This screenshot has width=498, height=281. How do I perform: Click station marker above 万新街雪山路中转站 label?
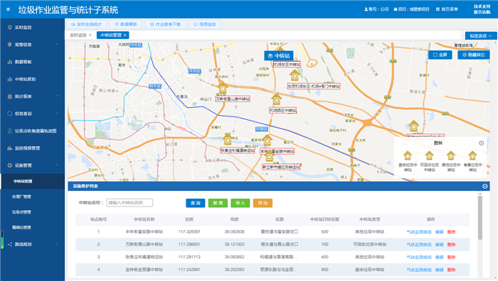tap(223, 89)
